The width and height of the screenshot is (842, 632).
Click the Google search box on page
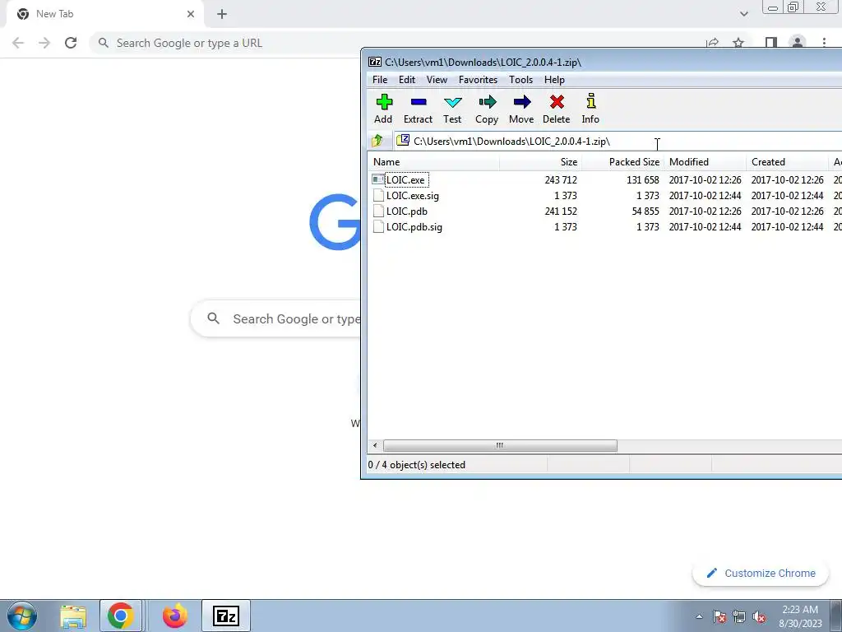tap(276, 318)
